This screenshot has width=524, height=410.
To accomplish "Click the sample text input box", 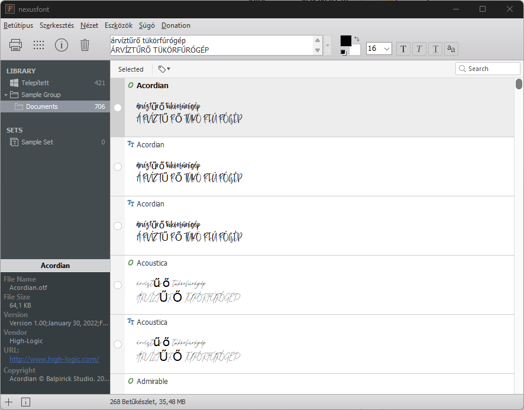I will point(212,45).
